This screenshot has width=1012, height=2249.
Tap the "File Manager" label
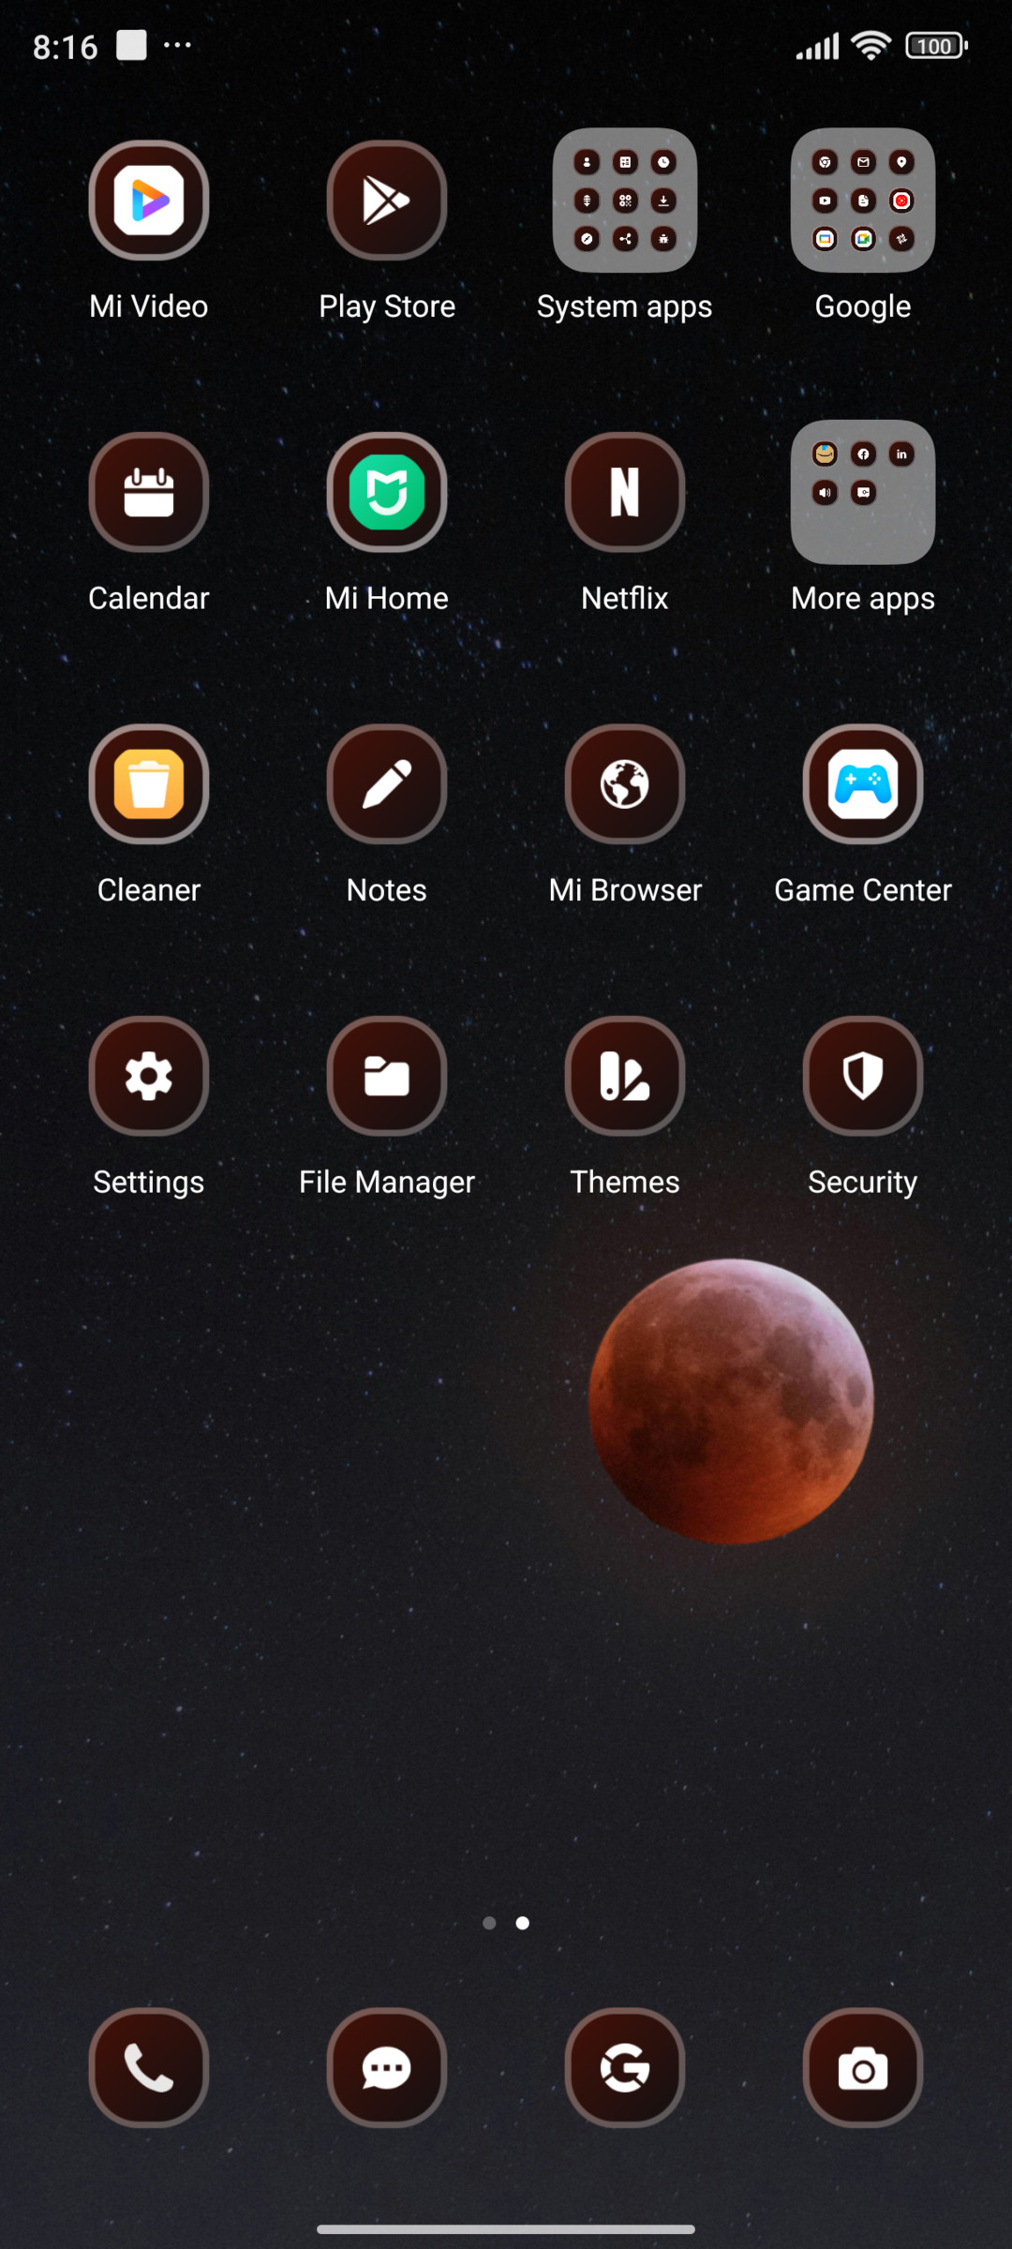point(387,1182)
